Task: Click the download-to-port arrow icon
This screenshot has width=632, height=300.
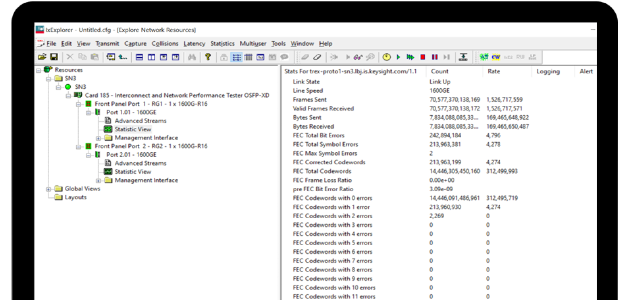Action: [x=463, y=57]
